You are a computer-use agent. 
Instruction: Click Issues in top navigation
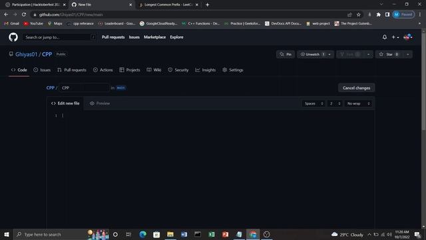134,37
